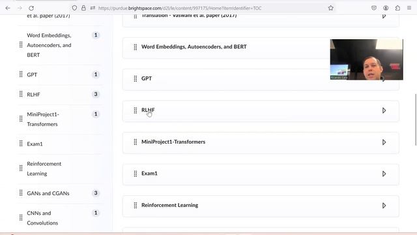This screenshot has height=235, width=417.
Task: Click the count badge 3 next to sidebar RLHF
Action: [x=96, y=94]
